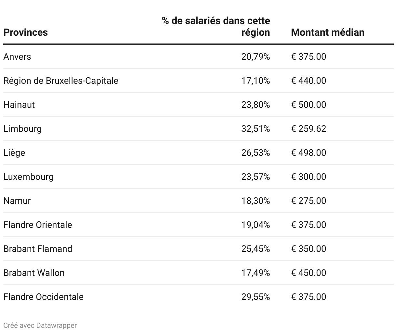Select the Brabant Flamand row label

pos(38,249)
